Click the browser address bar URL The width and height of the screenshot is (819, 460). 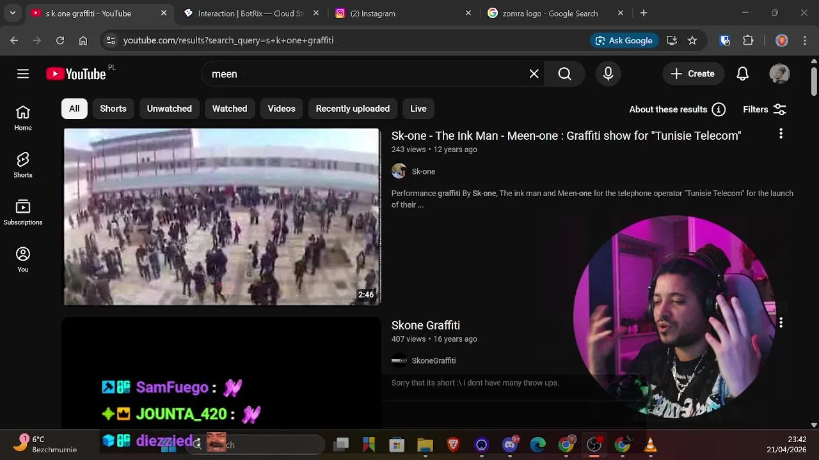pos(228,40)
